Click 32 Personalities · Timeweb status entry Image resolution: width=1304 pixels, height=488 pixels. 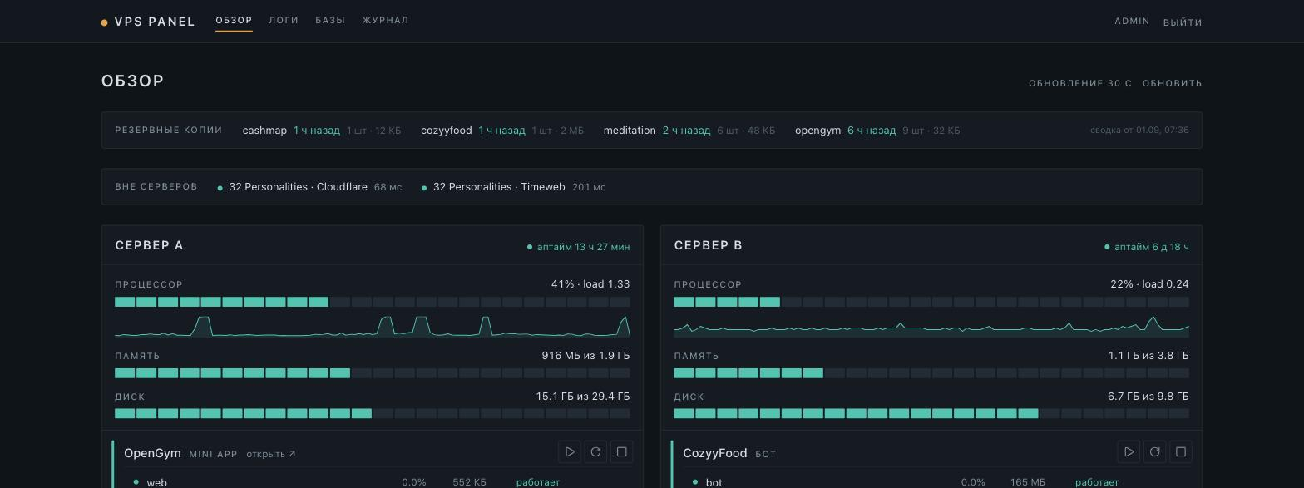click(514, 187)
